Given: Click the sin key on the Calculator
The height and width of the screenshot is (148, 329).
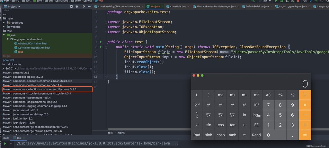Looking at the screenshot, I should point(209,125).
